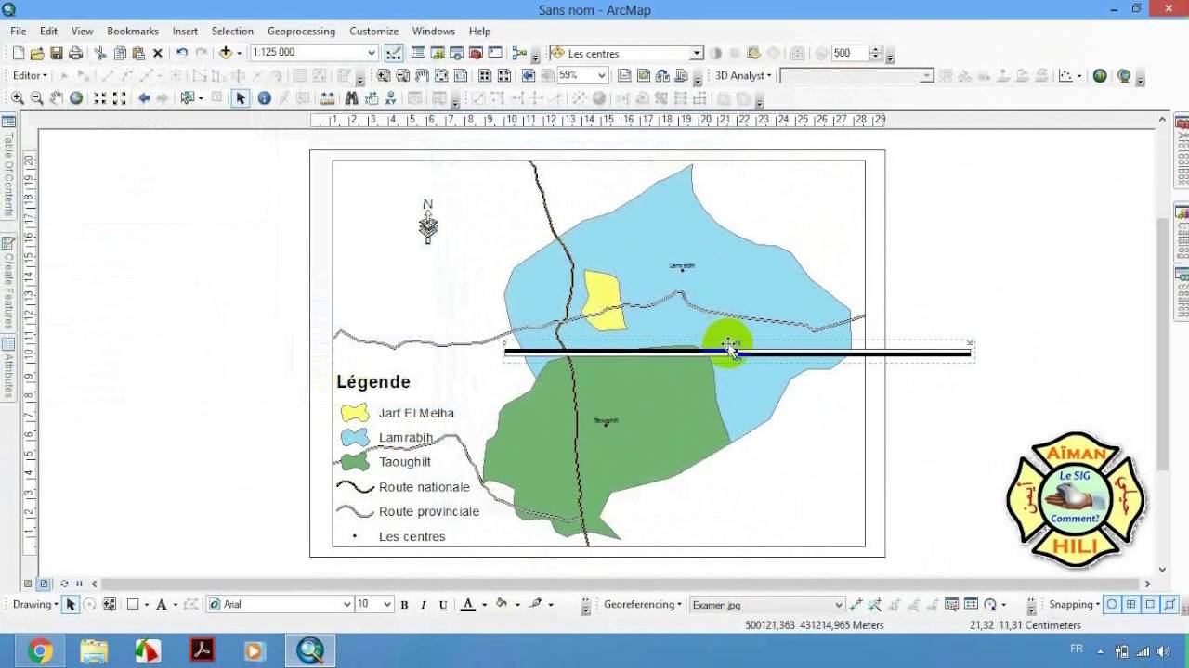The image size is (1189, 668).
Task: Open the Table Of Contents window icon
Action: (419, 53)
